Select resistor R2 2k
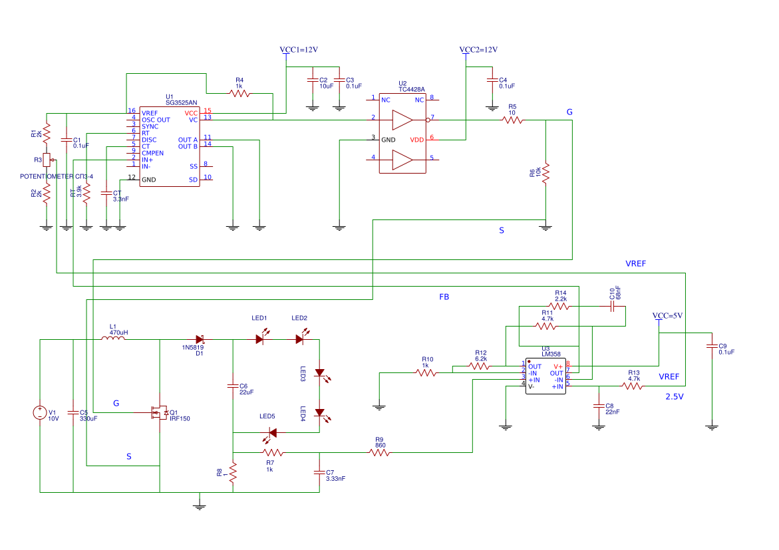Viewport: 779px width, 550px height. (47, 194)
